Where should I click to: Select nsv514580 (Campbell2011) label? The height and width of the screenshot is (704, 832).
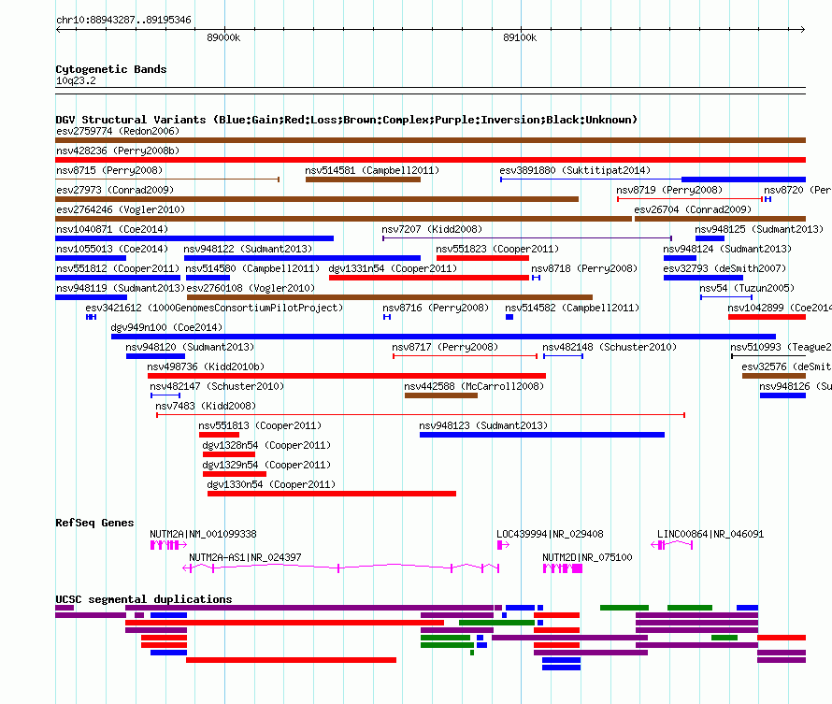252,268
